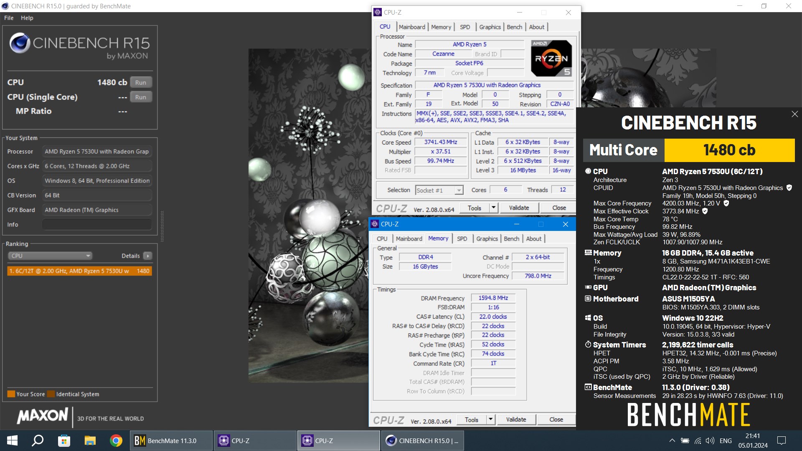This screenshot has height=451, width=802.
Task: Switch to CPU tab in lower CPU-Z
Action: [382, 239]
